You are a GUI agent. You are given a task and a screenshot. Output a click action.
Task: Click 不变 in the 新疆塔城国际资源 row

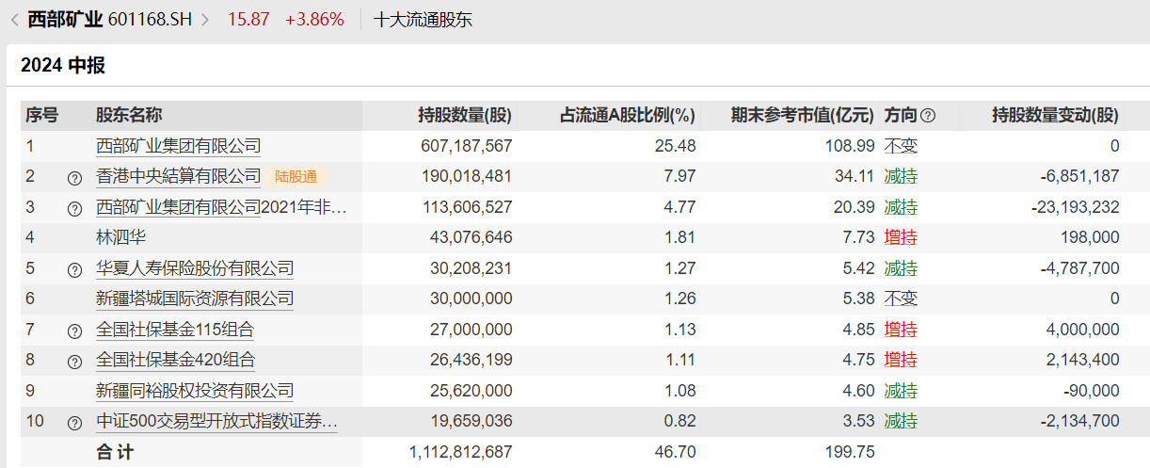[x=901, y=299]
